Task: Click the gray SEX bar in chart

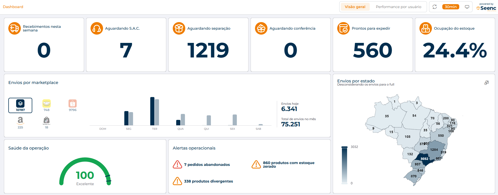Action: [x=235, y=120]
